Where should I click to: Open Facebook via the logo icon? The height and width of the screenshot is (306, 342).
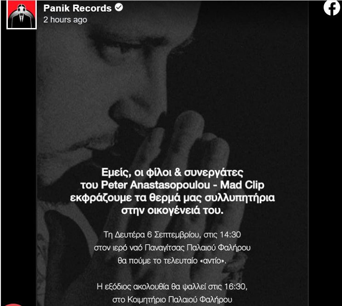[x=331, y=8]
